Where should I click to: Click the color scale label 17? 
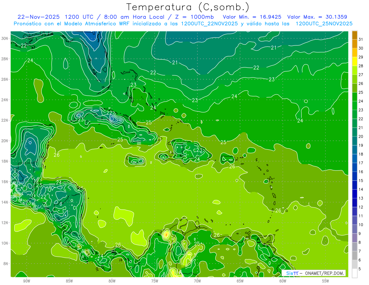[361, 163]
